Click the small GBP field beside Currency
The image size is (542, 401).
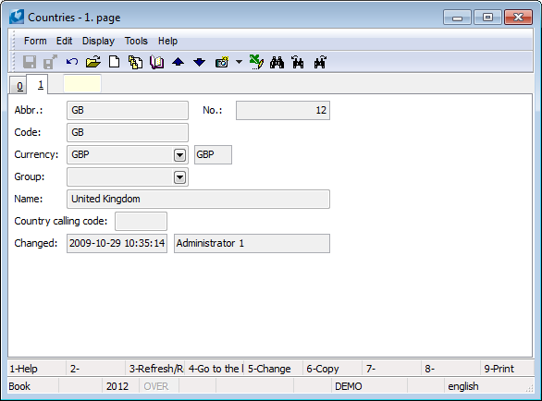click(213, 154)
